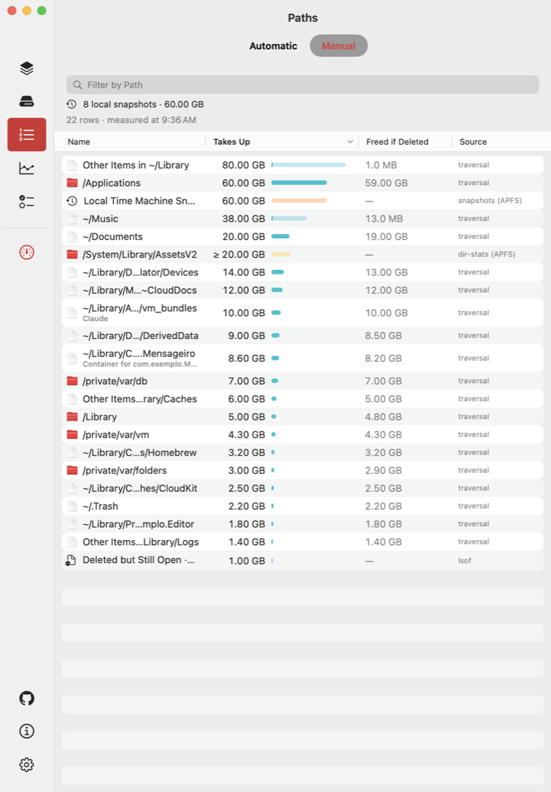Focus the Filter by Path field
Screen dimensions: 551x792
tap(303, 85)
